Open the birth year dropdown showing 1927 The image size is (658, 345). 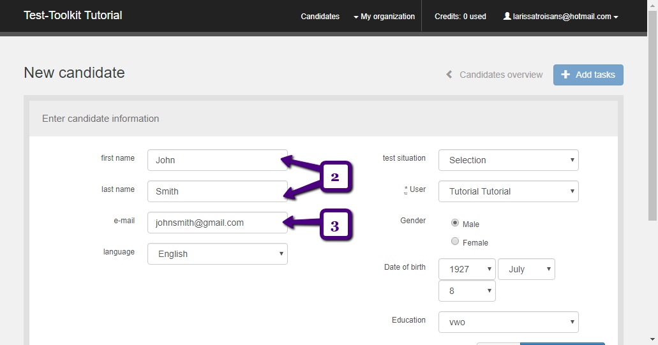(467, 269)
